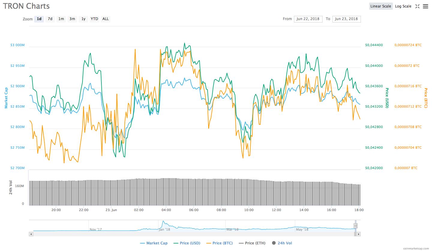Screen dimensions: 432x251
Task: Click the 0,00000712 BTC axis label
Action: click(408, 107)
